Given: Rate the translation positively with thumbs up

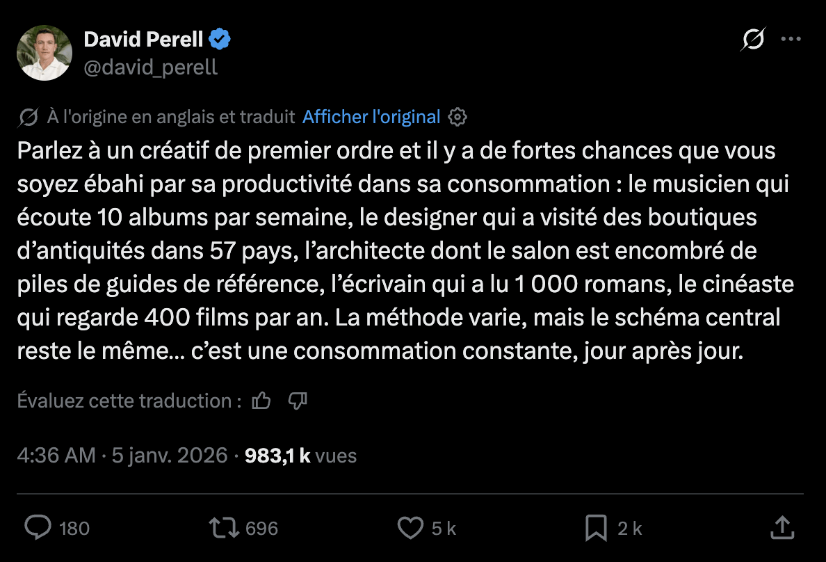Looking at the screenshot, I should click(x=261, y=401).
